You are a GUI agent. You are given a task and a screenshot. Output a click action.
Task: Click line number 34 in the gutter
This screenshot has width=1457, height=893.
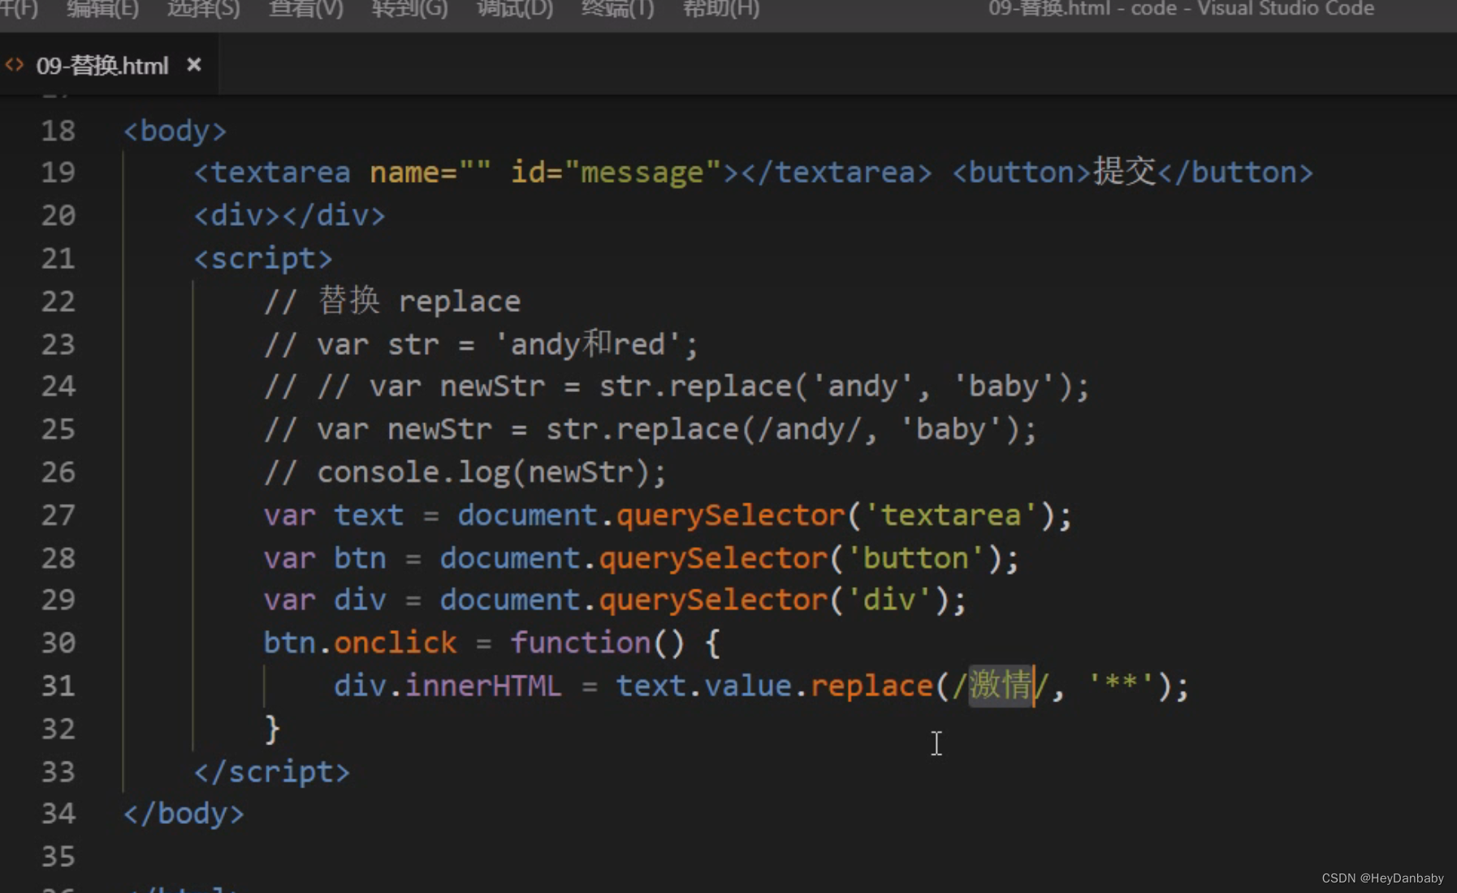pyautogui.click(x=58, y=813)
